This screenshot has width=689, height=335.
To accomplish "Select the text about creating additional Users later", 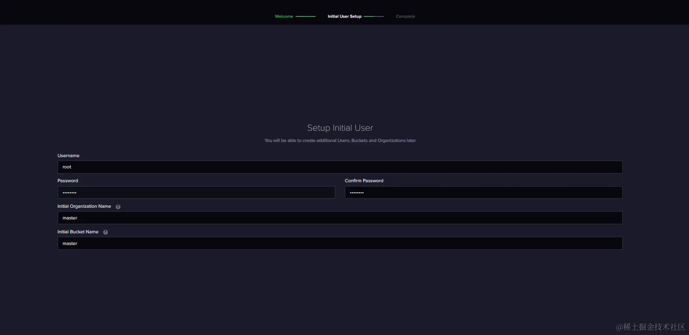I will click(340, 141).
